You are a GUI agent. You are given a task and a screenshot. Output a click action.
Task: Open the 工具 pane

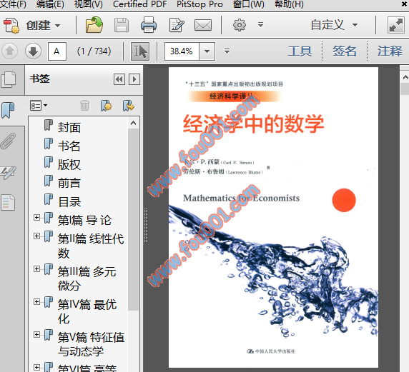(x=300, y=51)
